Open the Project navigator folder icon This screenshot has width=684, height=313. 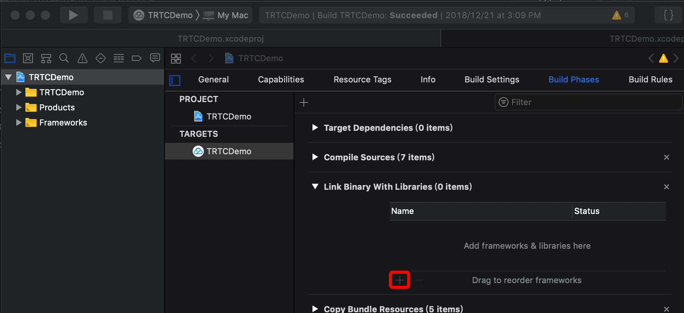pos(10,58)
